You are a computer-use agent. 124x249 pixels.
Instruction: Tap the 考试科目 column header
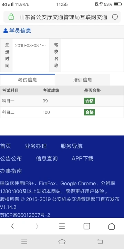[10, 91]
